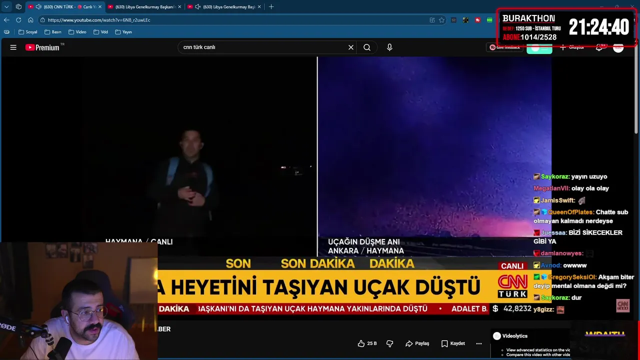Viewport: 640px width, 360px height.
Task: Open the YouTube guide hamburger menu
Action: (x=13, y=47)
